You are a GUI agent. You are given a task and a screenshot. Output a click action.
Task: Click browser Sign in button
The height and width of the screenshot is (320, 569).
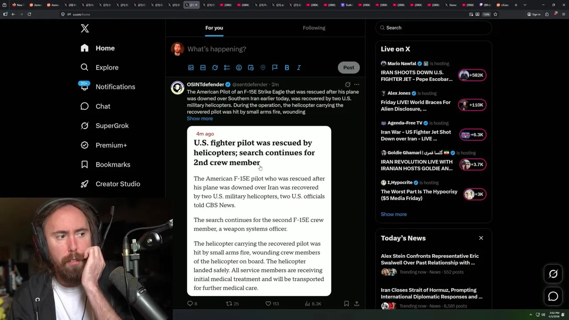tap(534, 14)
